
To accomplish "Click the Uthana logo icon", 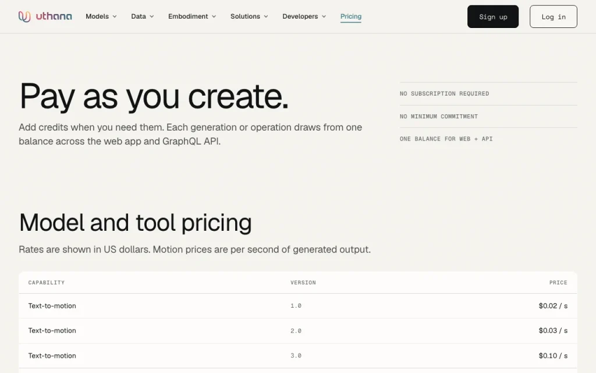I will 24,16.
